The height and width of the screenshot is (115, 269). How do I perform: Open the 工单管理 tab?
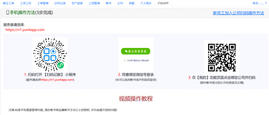click(43, 3)
